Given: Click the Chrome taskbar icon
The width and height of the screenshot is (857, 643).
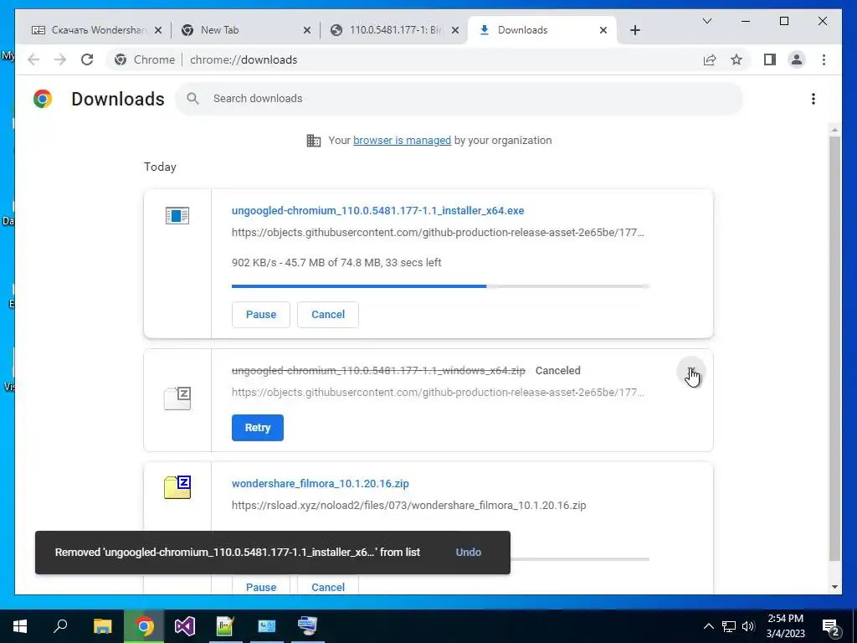Looking at the screenshot, I should 144,626.
